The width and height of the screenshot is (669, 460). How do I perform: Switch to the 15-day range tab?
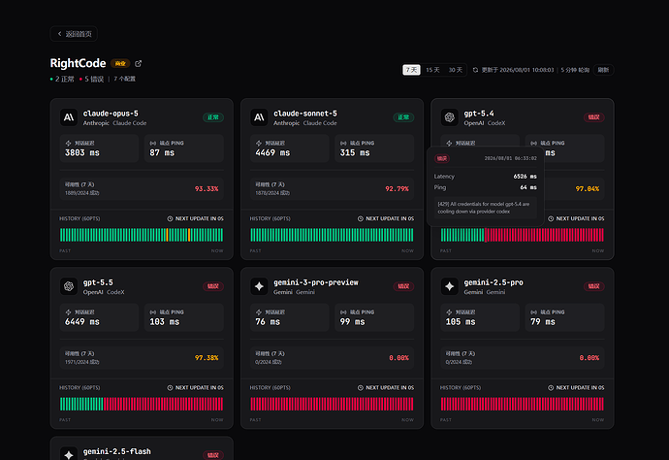tap(432, 70)
